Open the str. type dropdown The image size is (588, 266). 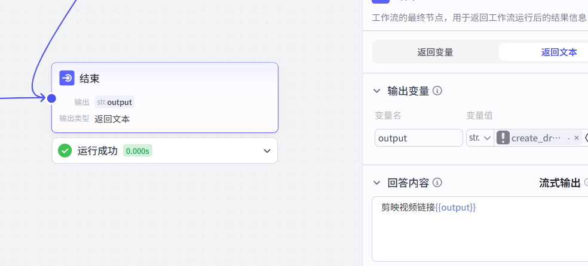point(480,138)
